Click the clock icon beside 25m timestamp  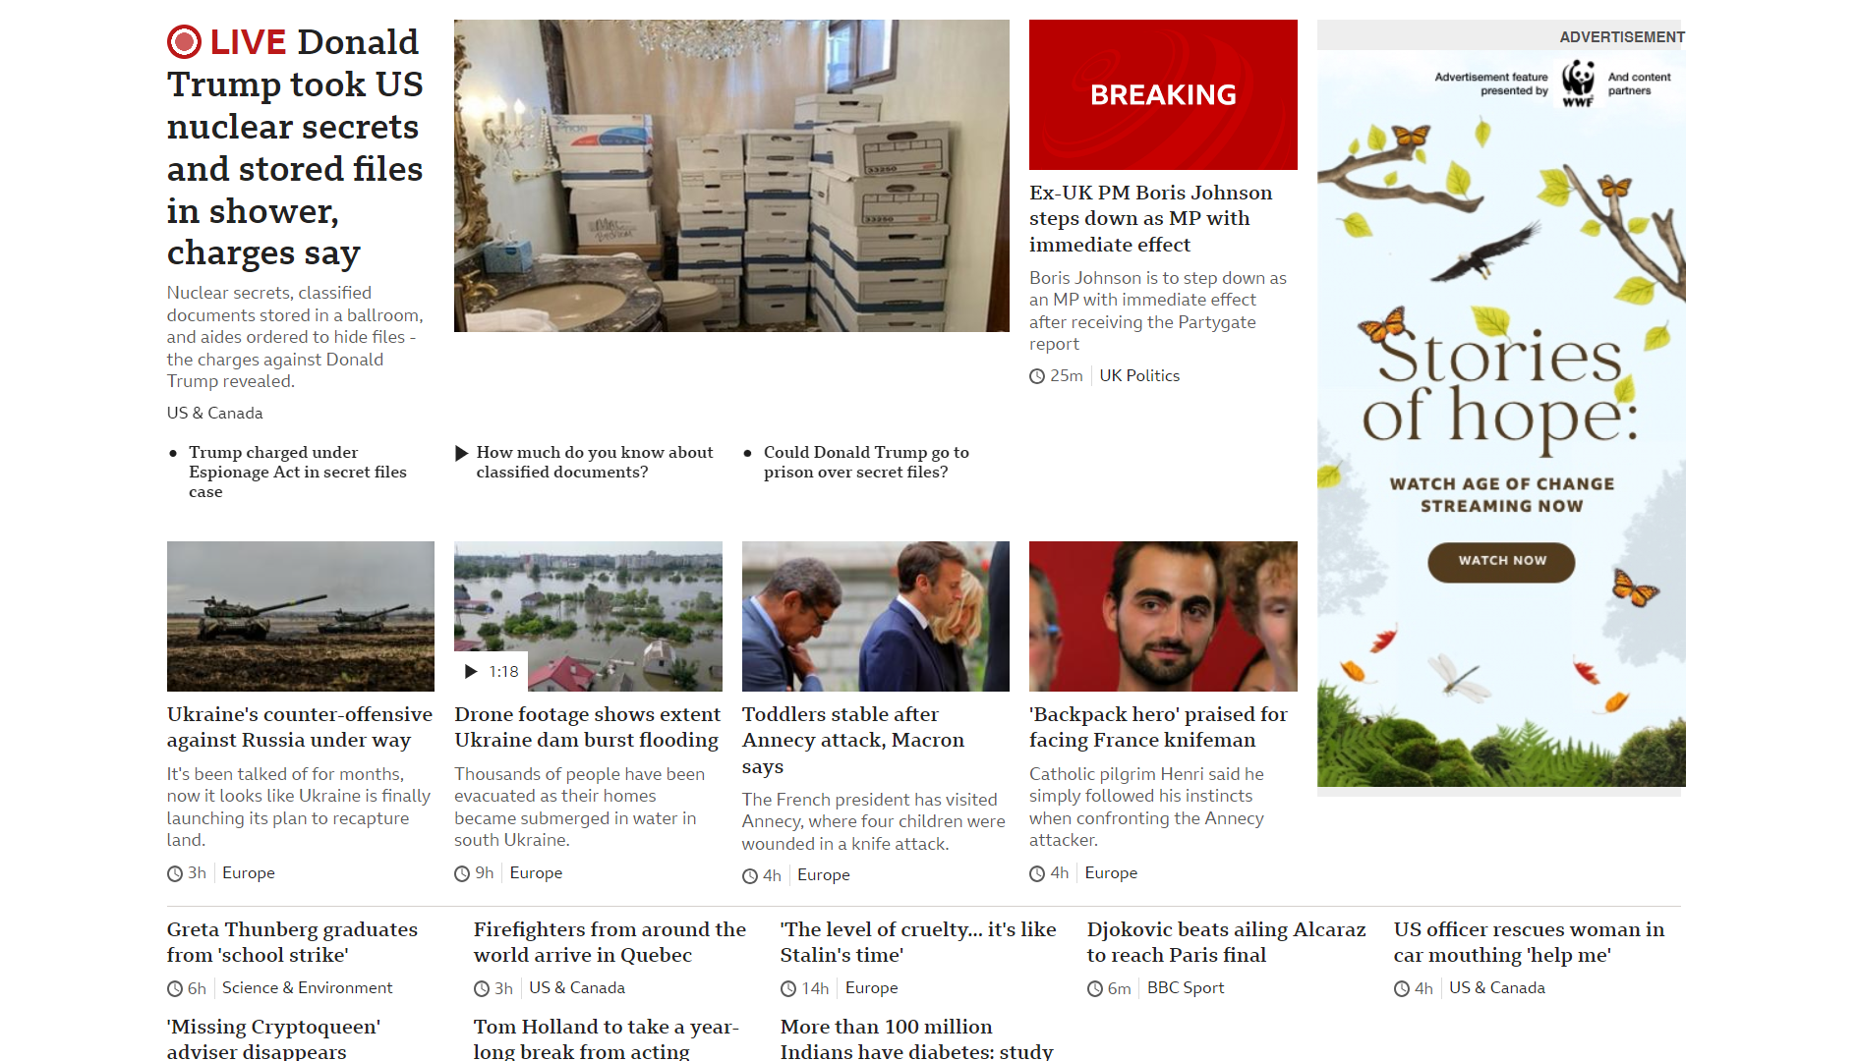coord(1037,376)
